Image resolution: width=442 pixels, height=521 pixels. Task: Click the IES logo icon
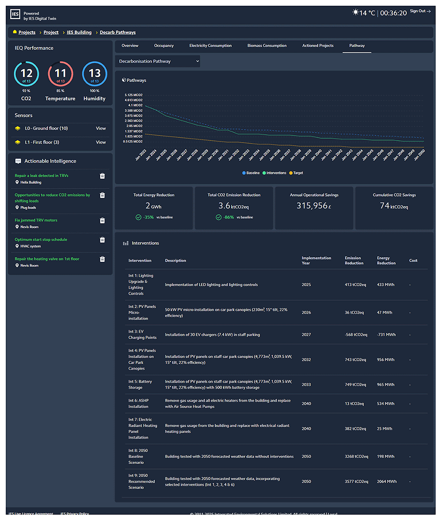click(x=15, y=14)
